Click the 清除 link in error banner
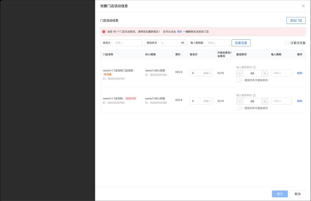Screen dimensions: 311x201 (x=179, y=32)
